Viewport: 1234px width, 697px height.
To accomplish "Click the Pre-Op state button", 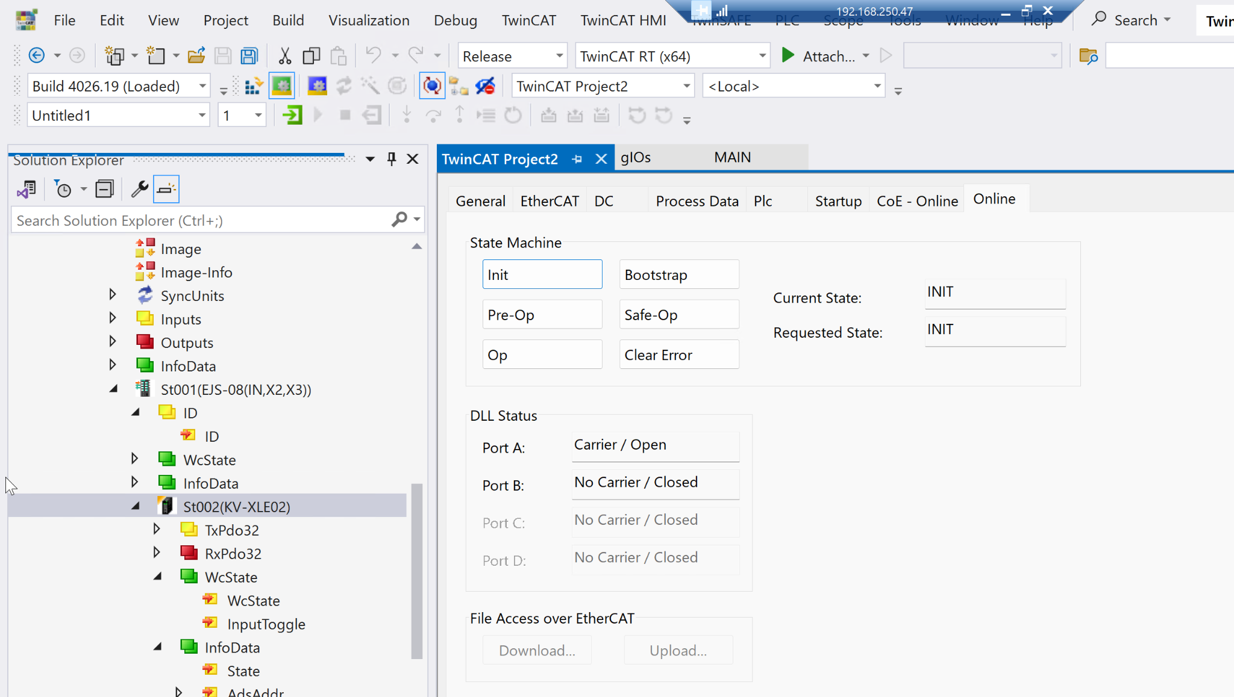I will pyautogui.click(x=542, y=315).
